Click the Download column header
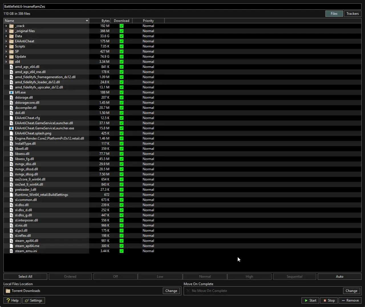365x307 pixels. 121,21
